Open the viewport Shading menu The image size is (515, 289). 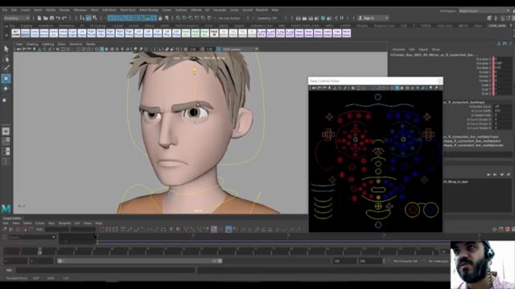(32, 44)
